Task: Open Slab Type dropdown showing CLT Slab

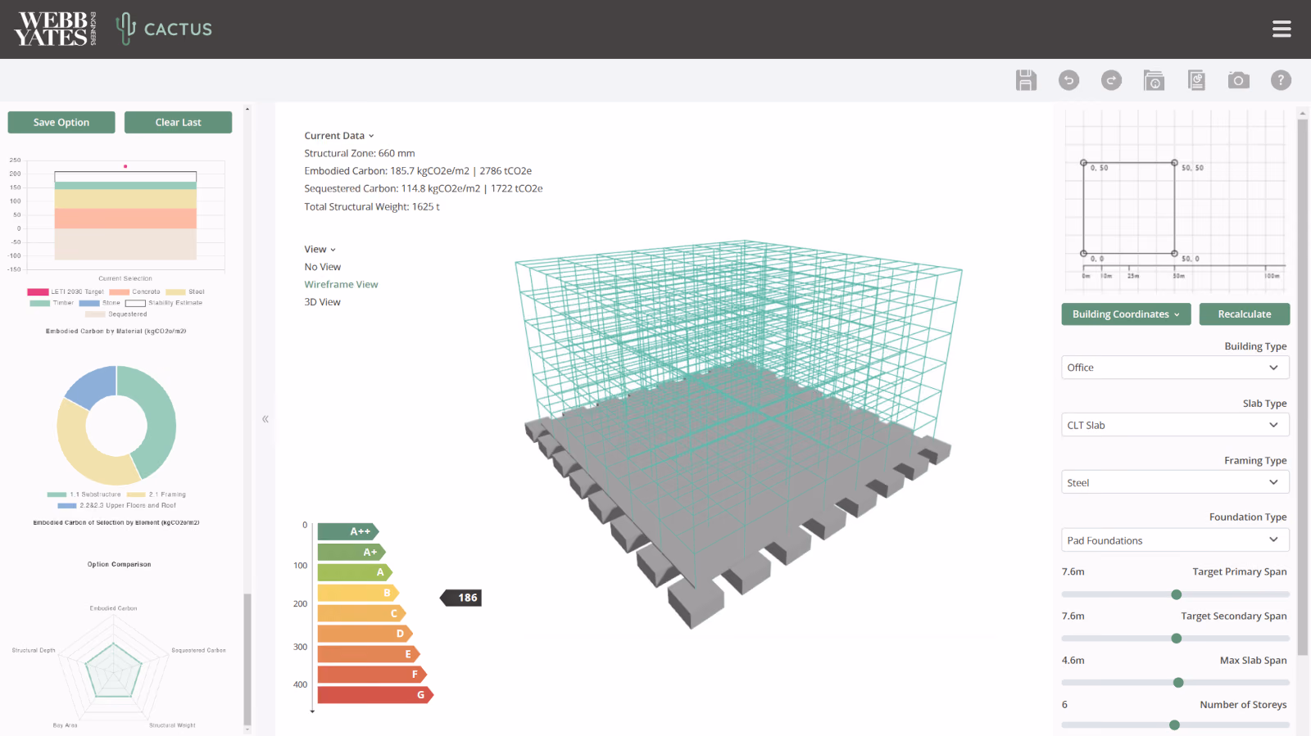Action: 1175,425
